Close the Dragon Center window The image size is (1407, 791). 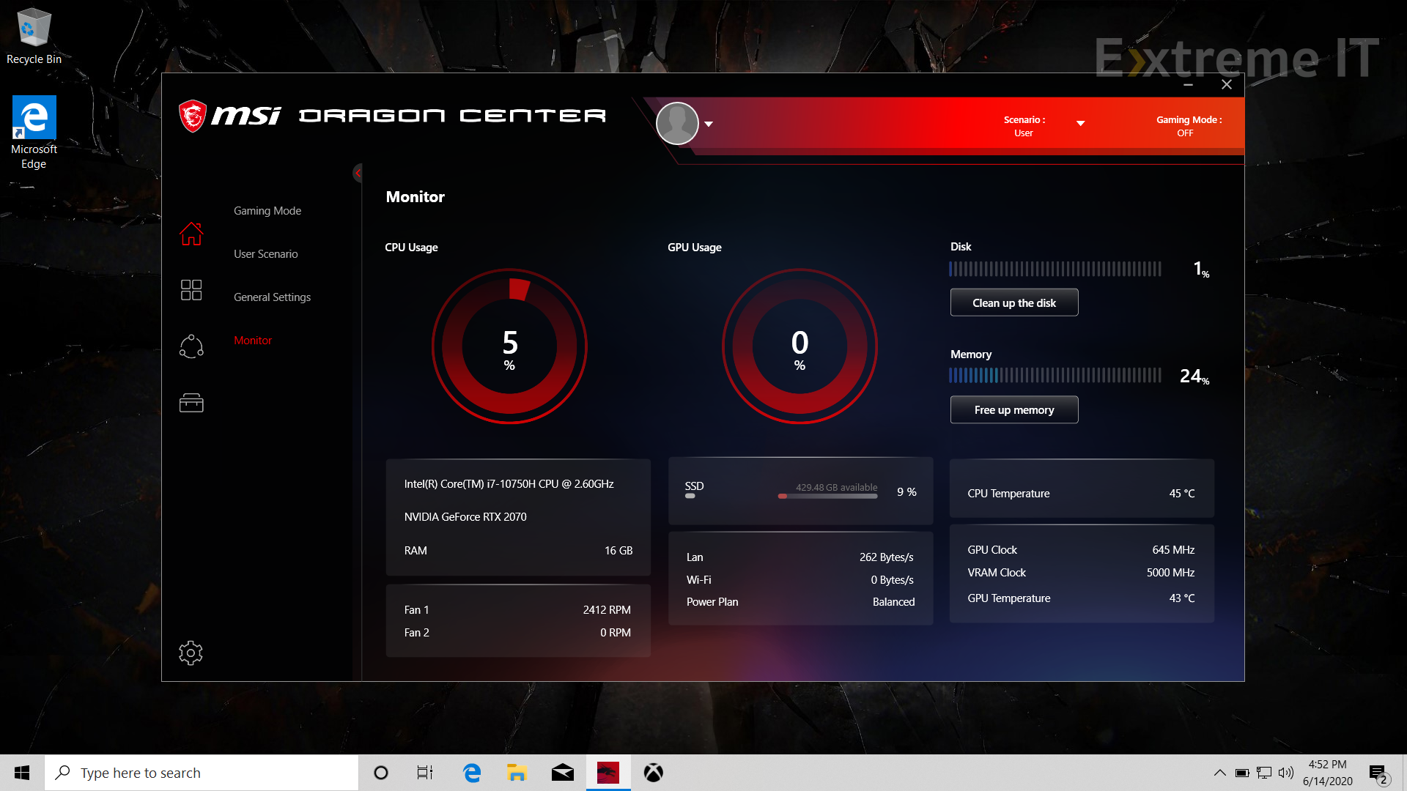1227,85
